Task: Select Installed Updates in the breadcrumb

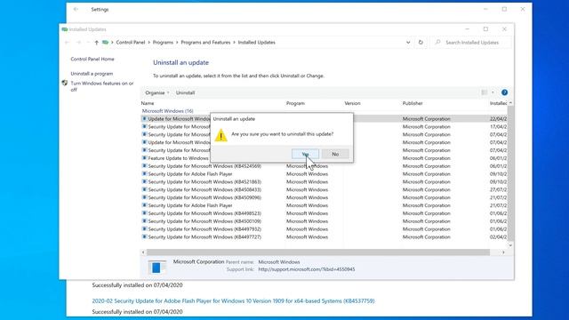Action: tap(257, 43)
